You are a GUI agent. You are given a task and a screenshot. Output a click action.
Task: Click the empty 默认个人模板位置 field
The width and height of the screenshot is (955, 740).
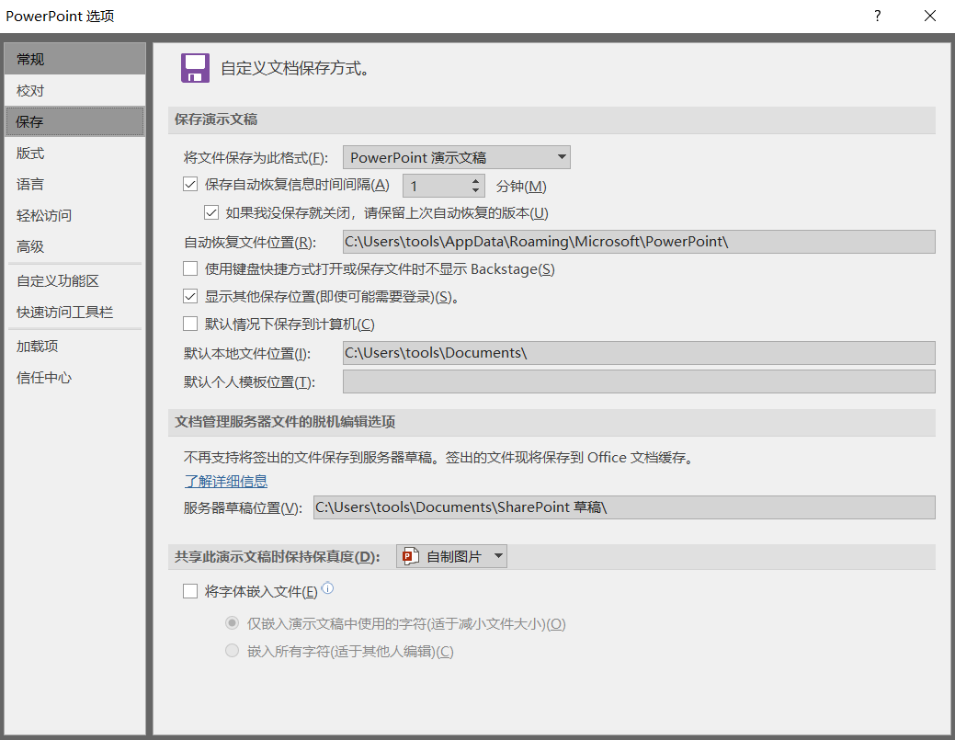639,381
